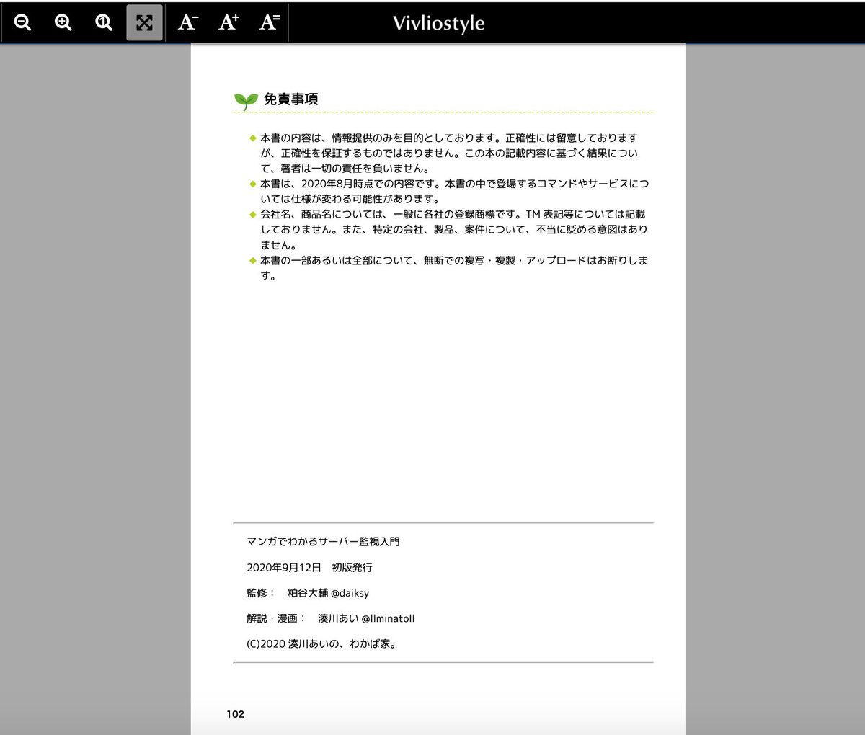Click the 免責事項 heading
The width and height of the screenshot is (865, 735).
(290, 99)
